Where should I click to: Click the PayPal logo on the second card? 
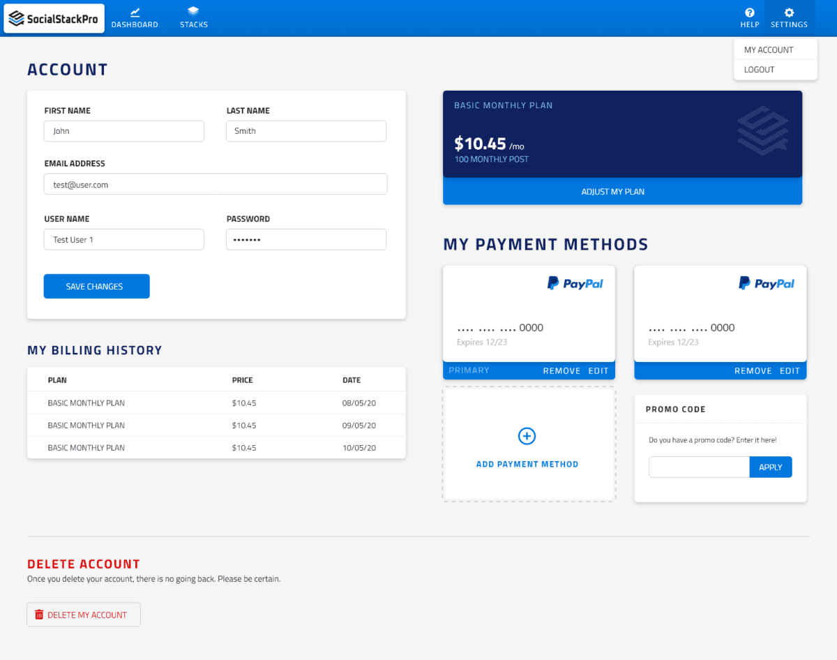(x=766, y=283)
